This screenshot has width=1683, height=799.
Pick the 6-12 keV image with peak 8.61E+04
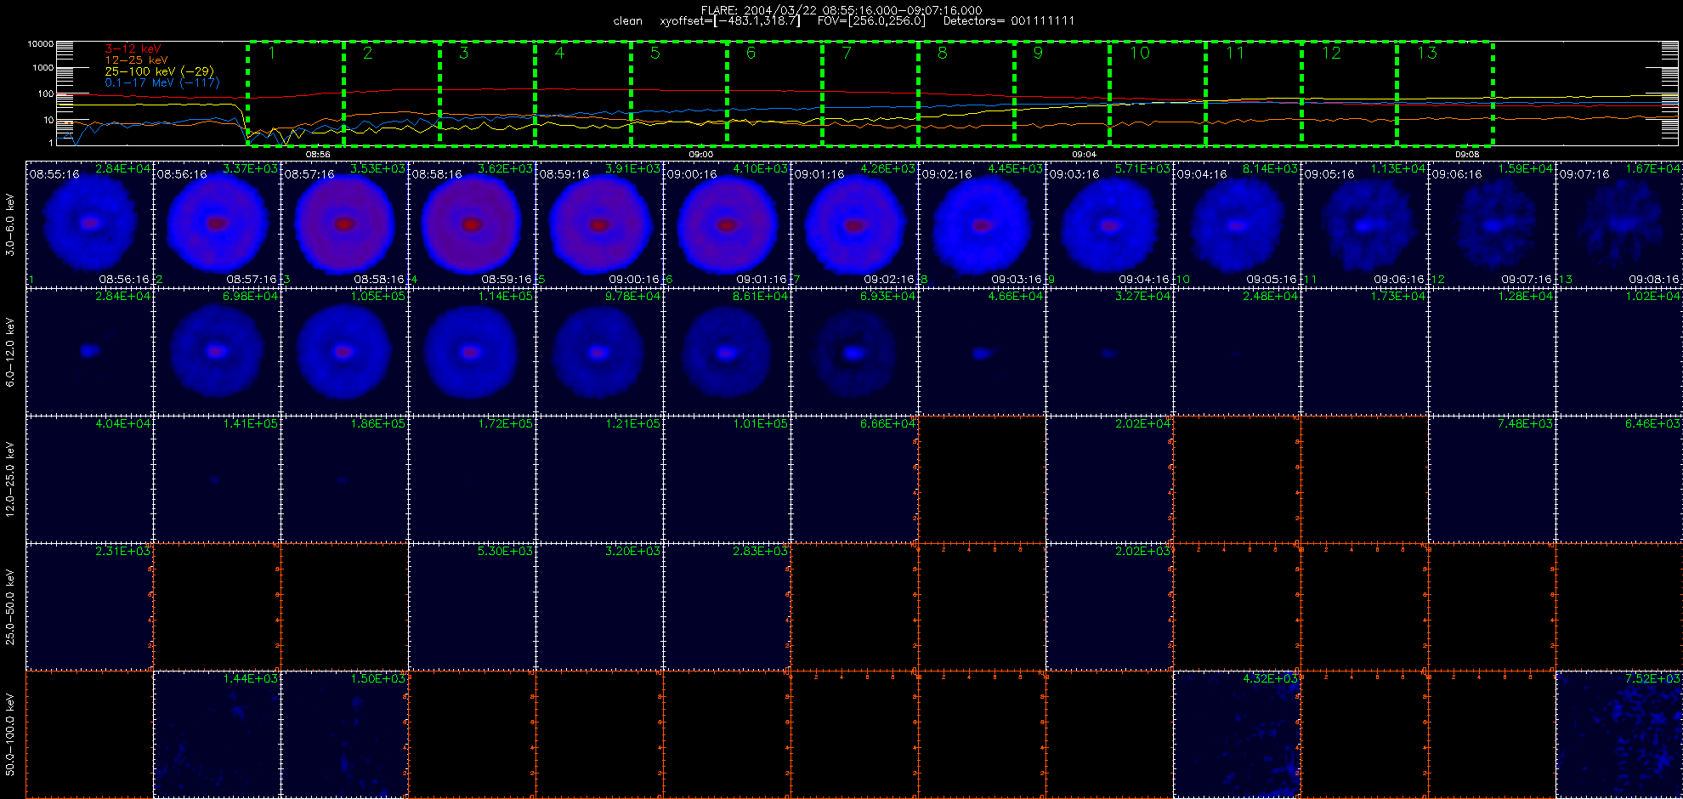pos(727,352)
